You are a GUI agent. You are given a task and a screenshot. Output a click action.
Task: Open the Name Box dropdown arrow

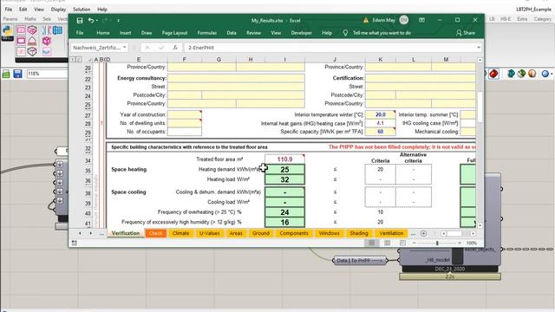coord(125,48)
